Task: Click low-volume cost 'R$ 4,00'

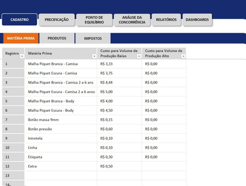Action: [120, 101]
